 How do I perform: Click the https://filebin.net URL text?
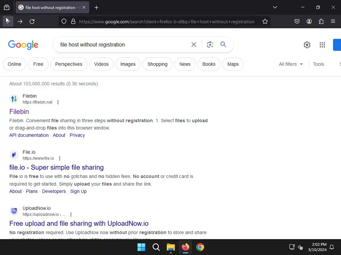tap(37, 102)
